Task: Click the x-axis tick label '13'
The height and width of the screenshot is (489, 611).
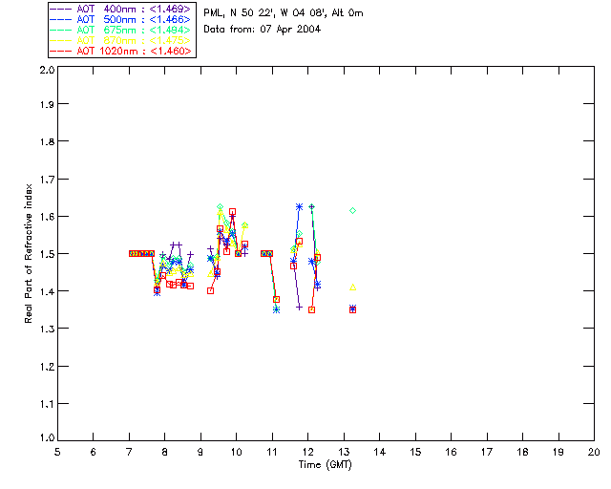Action: coord(344,452)
